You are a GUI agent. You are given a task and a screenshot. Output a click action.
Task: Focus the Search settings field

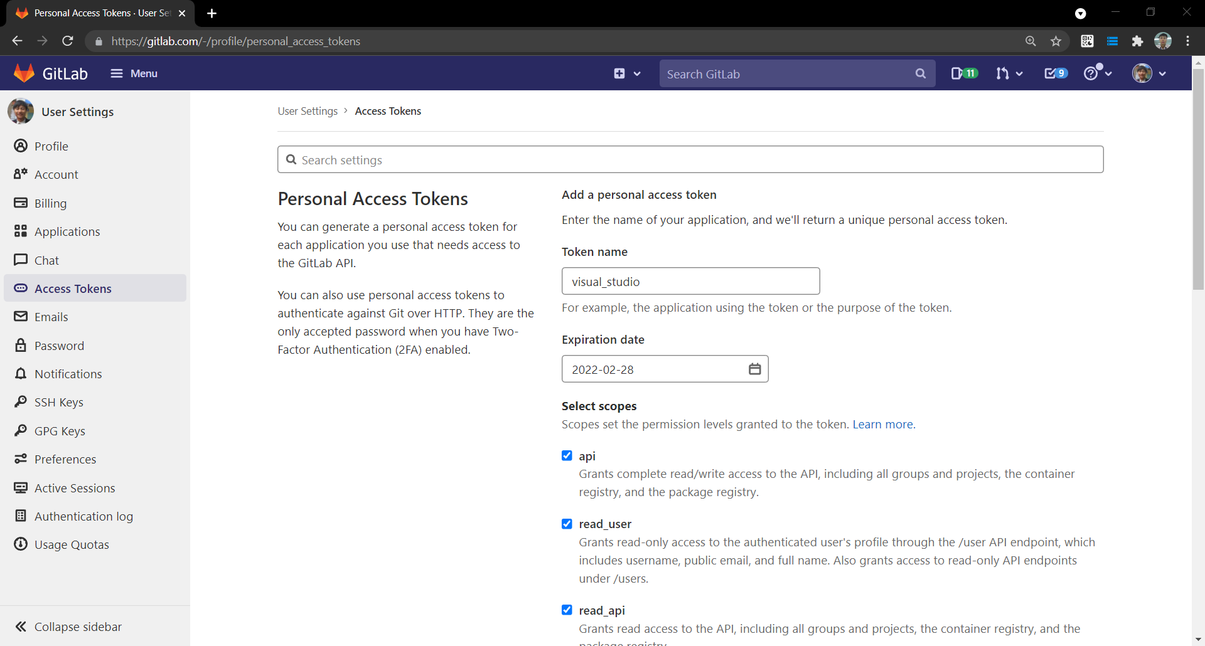pyautogui.click(x=690, y=159)
